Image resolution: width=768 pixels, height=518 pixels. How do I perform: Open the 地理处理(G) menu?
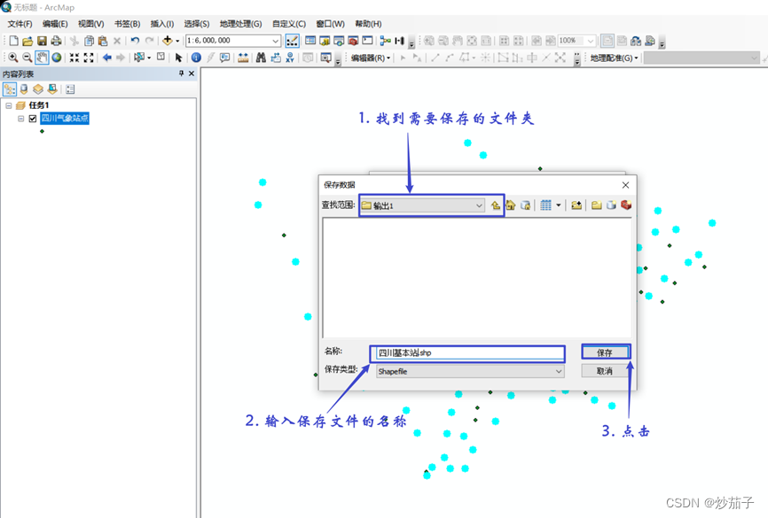tap(240, 24)
